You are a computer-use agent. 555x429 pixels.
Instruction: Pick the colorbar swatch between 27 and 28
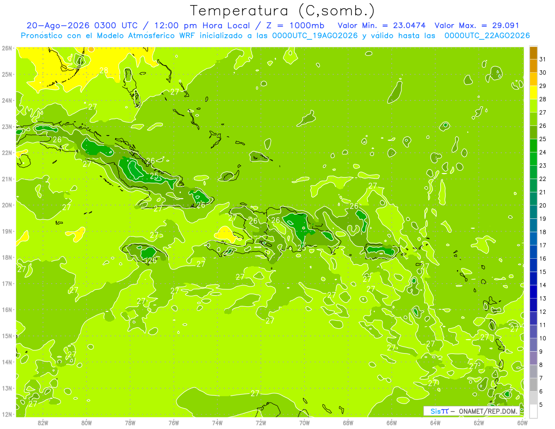coord(533,106)
